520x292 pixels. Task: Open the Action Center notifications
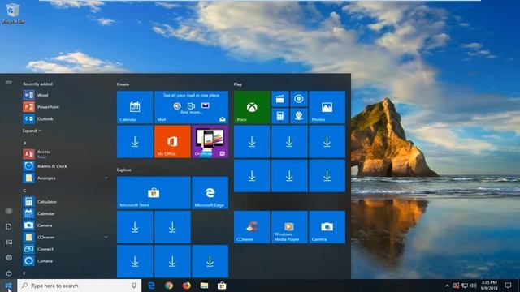coord(508,286)
